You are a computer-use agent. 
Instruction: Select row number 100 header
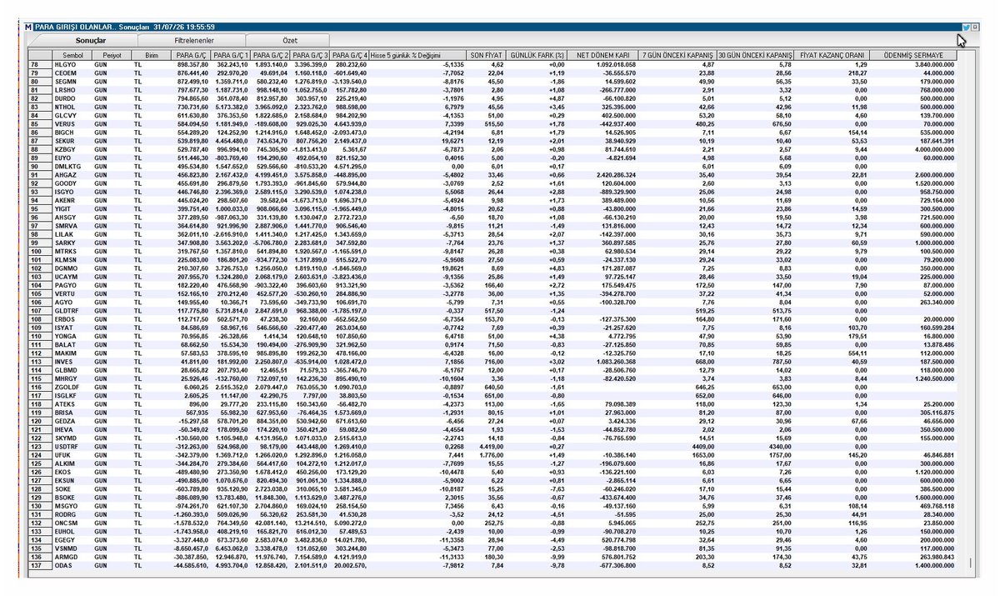click(39, 251)
